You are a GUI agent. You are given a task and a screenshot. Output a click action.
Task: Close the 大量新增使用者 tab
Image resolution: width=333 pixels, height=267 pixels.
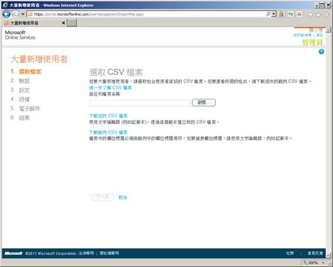pyautogui.click(x=64, y=23)
